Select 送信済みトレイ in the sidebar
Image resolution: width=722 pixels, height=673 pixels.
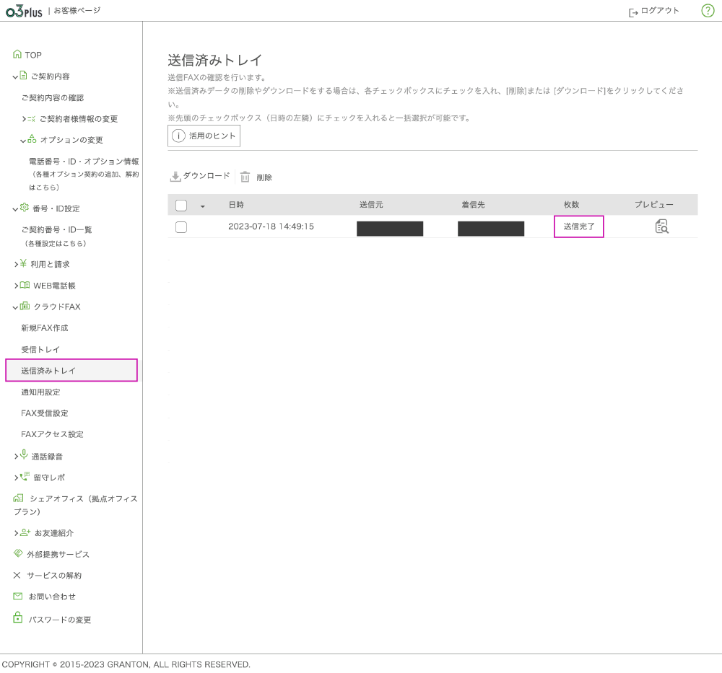71,370
